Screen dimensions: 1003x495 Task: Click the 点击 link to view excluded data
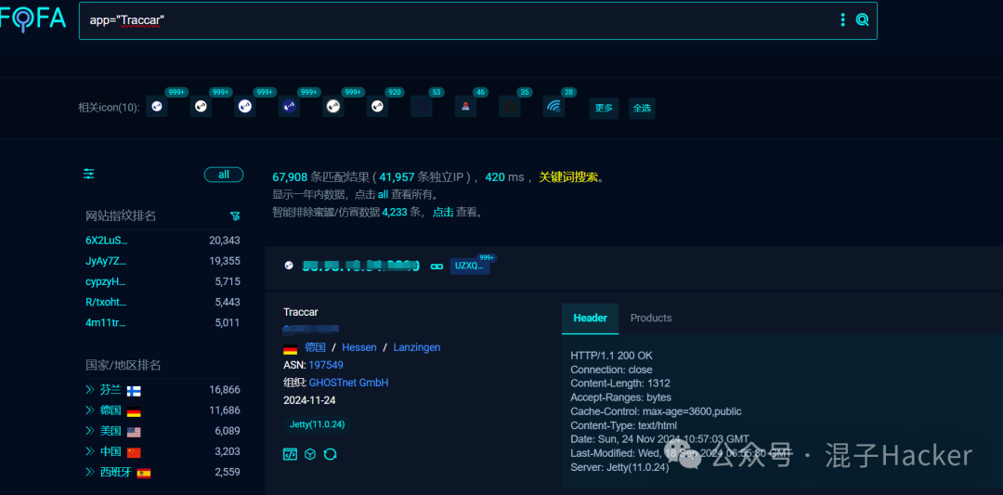pyautogui.click(x=443, y=212)
